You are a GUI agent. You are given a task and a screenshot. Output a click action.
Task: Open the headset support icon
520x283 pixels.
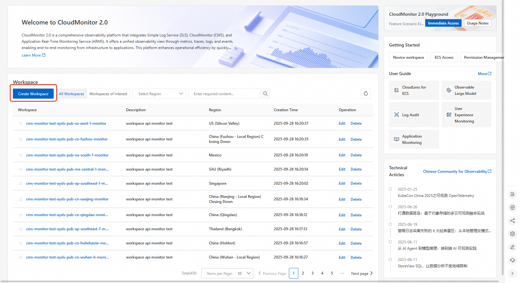tap(512, 260)
